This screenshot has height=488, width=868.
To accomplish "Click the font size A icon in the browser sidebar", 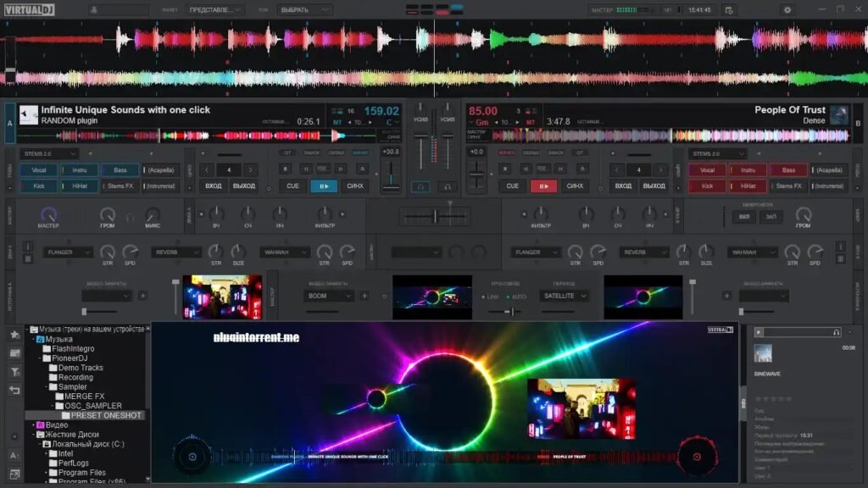I will coord(14,455).
